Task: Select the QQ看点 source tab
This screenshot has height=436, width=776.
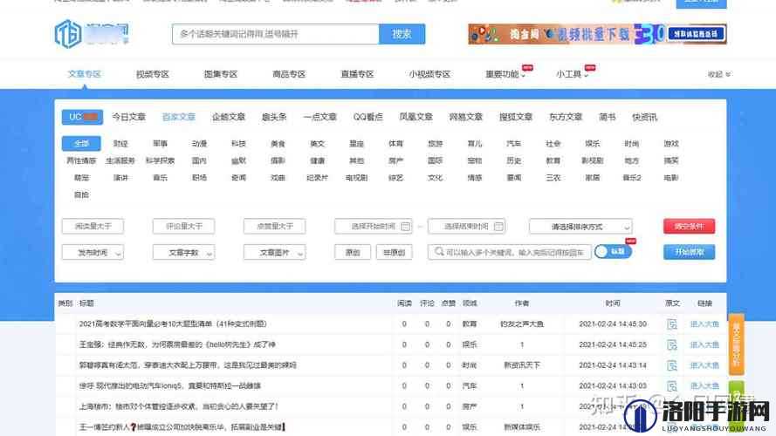Action: tap(367, 117)
